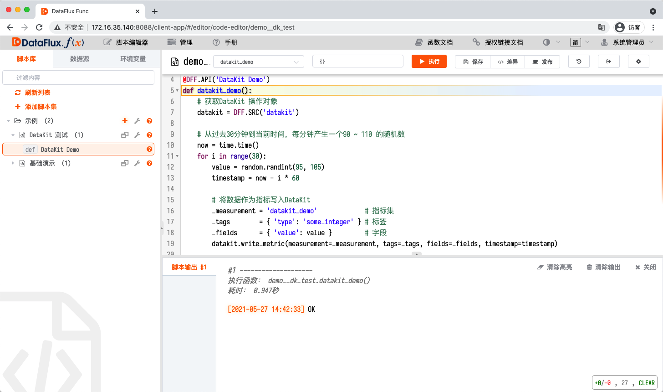This screenshot has height=392, width=663.
Task: Collapse the DataKit 测试 script
Action: (13, 135)
